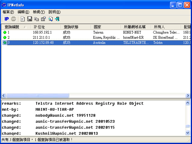Click the details pane scroll-up arrow
Viewport: 192px width, 144px height.
pyautogui.click(x=188, y=103)
